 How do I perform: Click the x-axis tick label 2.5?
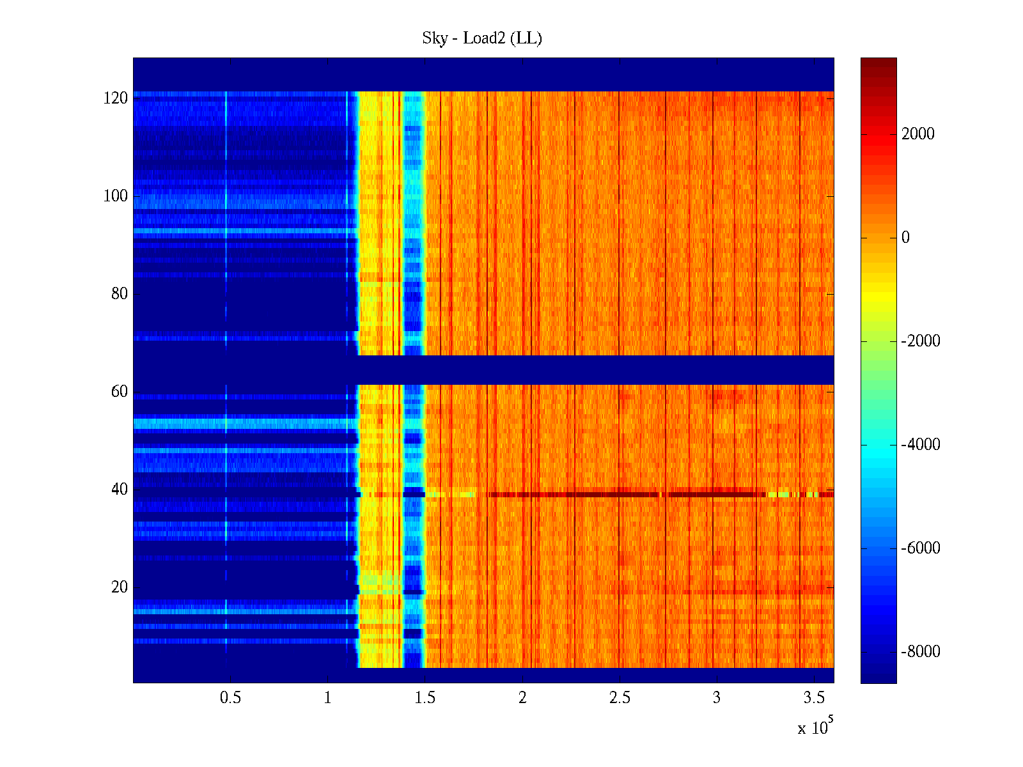[x=620, y=698]
